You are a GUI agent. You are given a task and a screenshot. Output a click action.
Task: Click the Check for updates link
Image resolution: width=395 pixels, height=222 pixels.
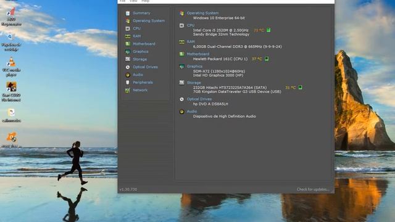coord(313,189)
